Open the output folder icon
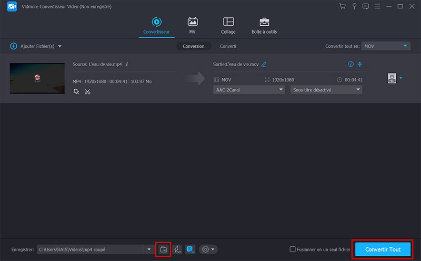Viewport: 421px width, 261px height. pyautogui.click(x=164, y=249)
